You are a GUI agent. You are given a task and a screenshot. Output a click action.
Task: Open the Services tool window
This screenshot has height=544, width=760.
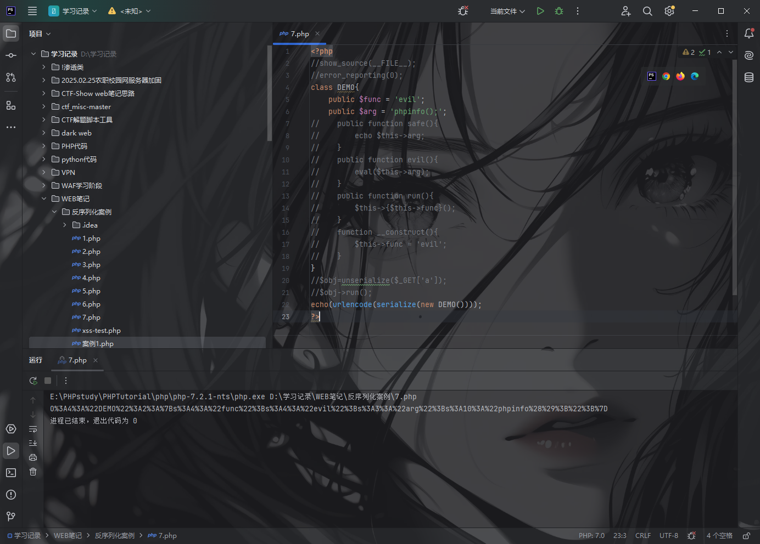11,429
